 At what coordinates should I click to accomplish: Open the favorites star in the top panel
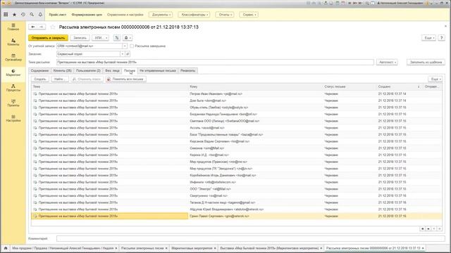point(14,14)
